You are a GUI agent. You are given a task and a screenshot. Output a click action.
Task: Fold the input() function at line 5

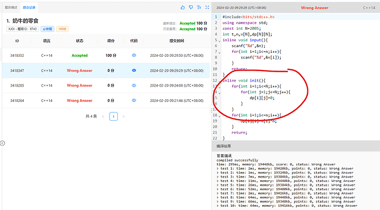point(220,41)
